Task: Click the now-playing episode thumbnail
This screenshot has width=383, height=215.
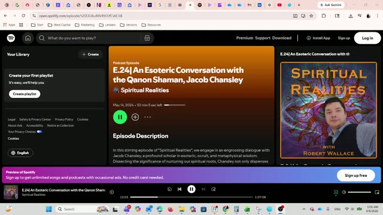Action: 11,192
